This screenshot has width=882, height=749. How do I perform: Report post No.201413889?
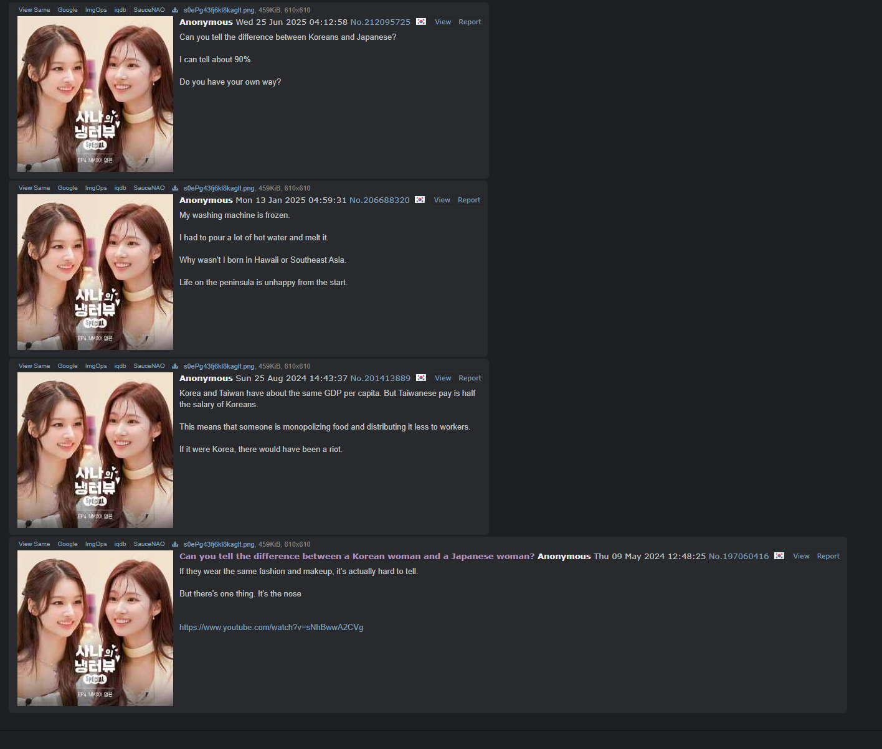(470, 378)
